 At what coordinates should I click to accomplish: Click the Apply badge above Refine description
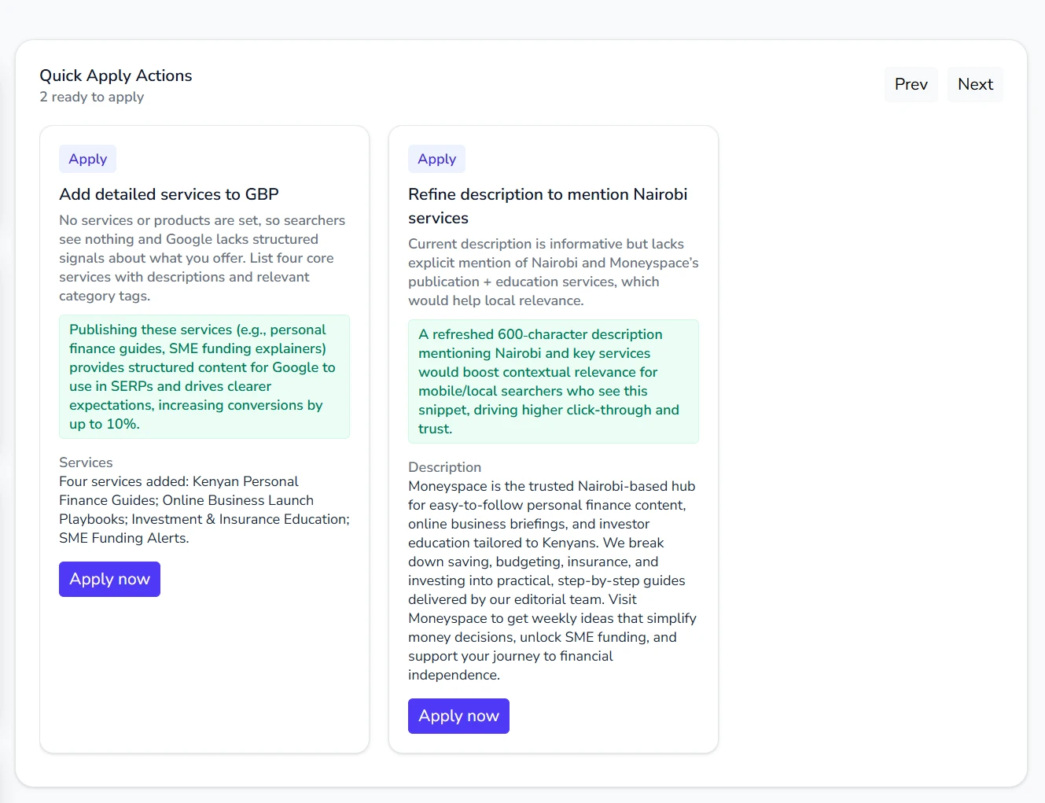coord(436,159)
